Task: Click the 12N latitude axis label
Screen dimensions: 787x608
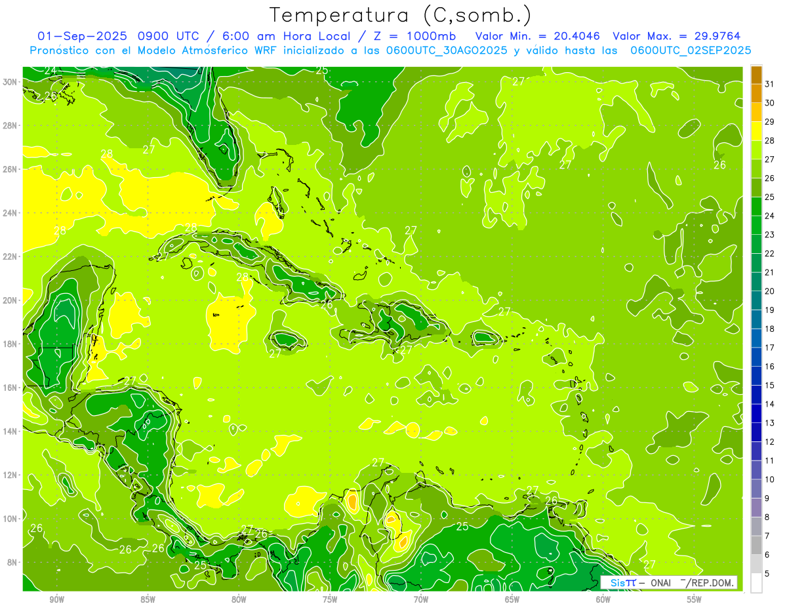Action: 10,475
